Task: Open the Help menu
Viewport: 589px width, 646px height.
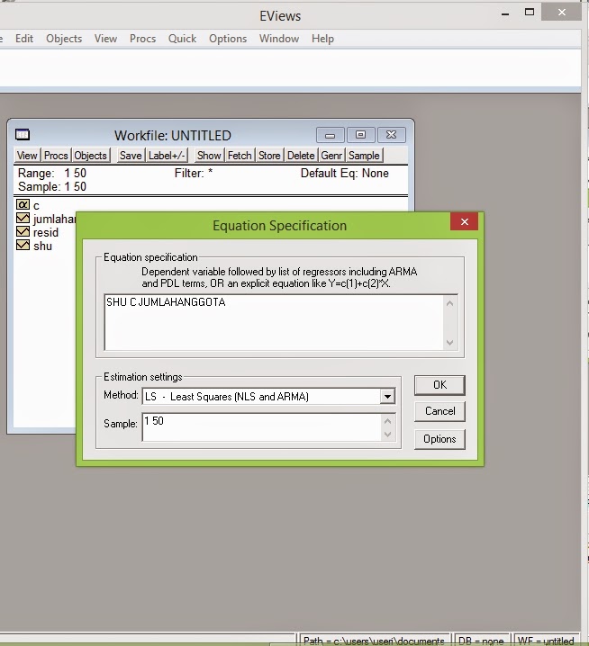Action: coord(322,39)
